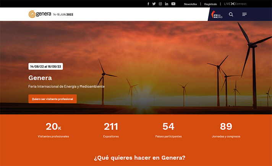Visit the Instagram profile icon
The height and width of the screenshot is (166, 272).
pos(160,4)
